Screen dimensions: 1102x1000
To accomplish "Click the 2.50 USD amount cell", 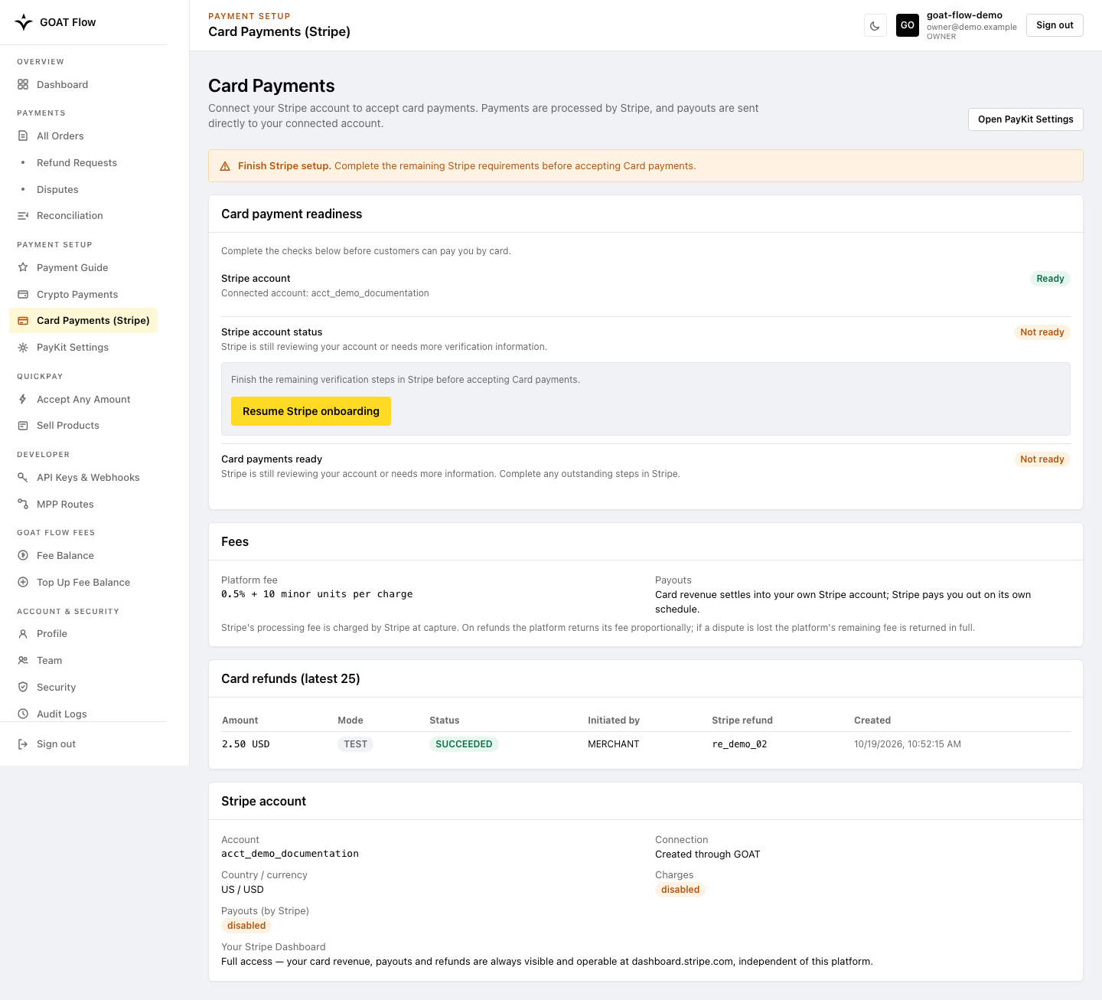I will point(246,744).
